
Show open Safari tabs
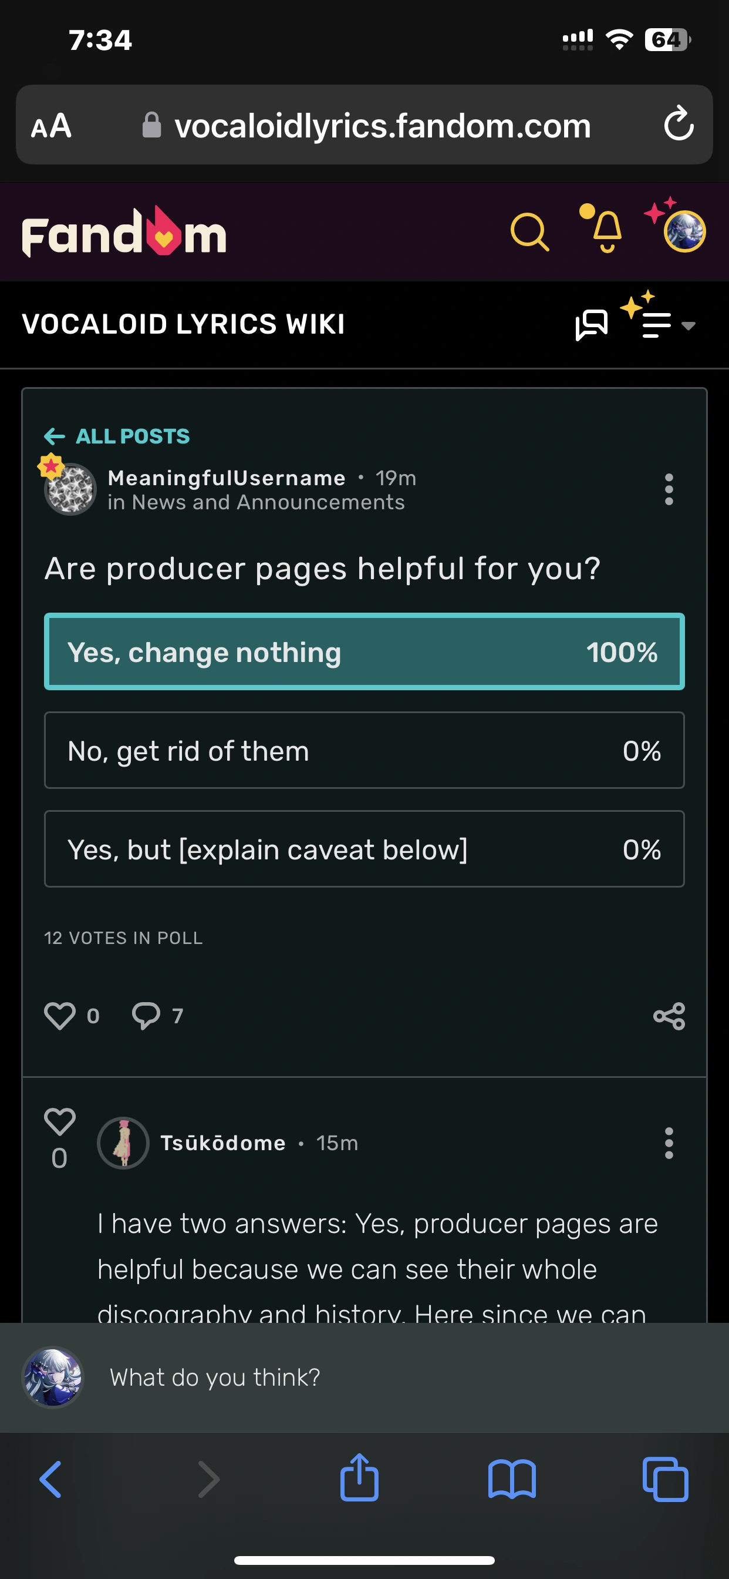pyautogui.click(x=665, y=1479)
